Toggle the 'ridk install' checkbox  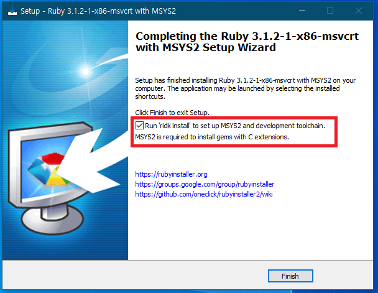139,126
